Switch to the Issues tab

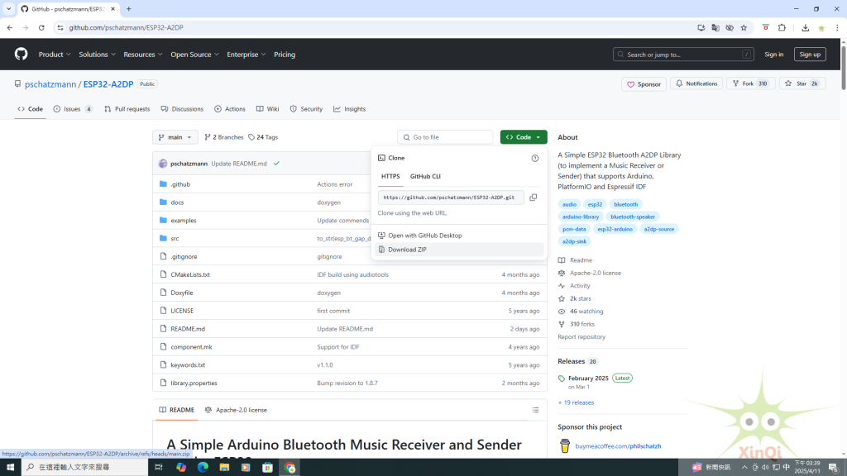73,109
